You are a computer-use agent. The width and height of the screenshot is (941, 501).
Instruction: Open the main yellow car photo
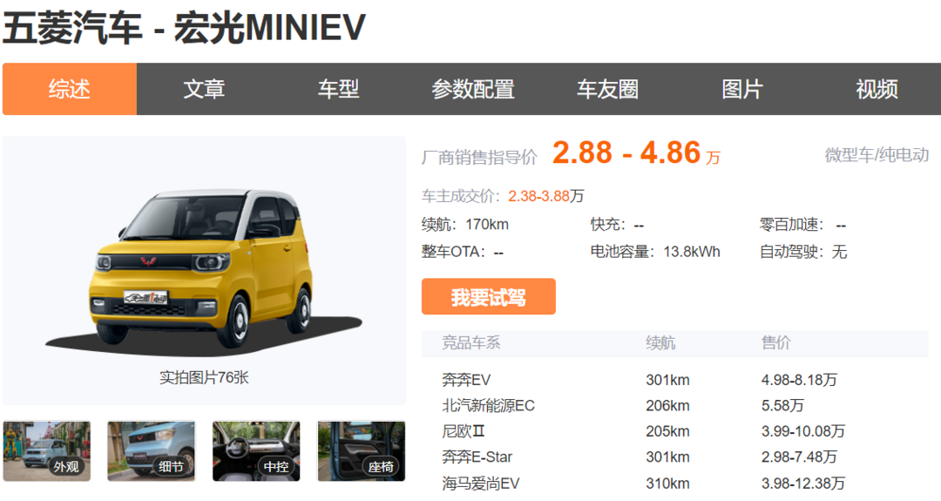tap(204, 268)
